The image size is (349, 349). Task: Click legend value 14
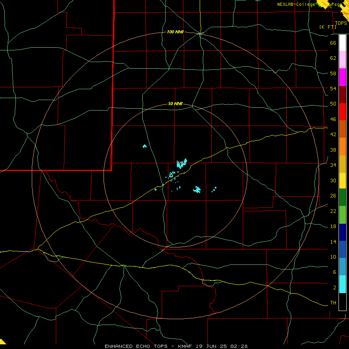point(333,242)
